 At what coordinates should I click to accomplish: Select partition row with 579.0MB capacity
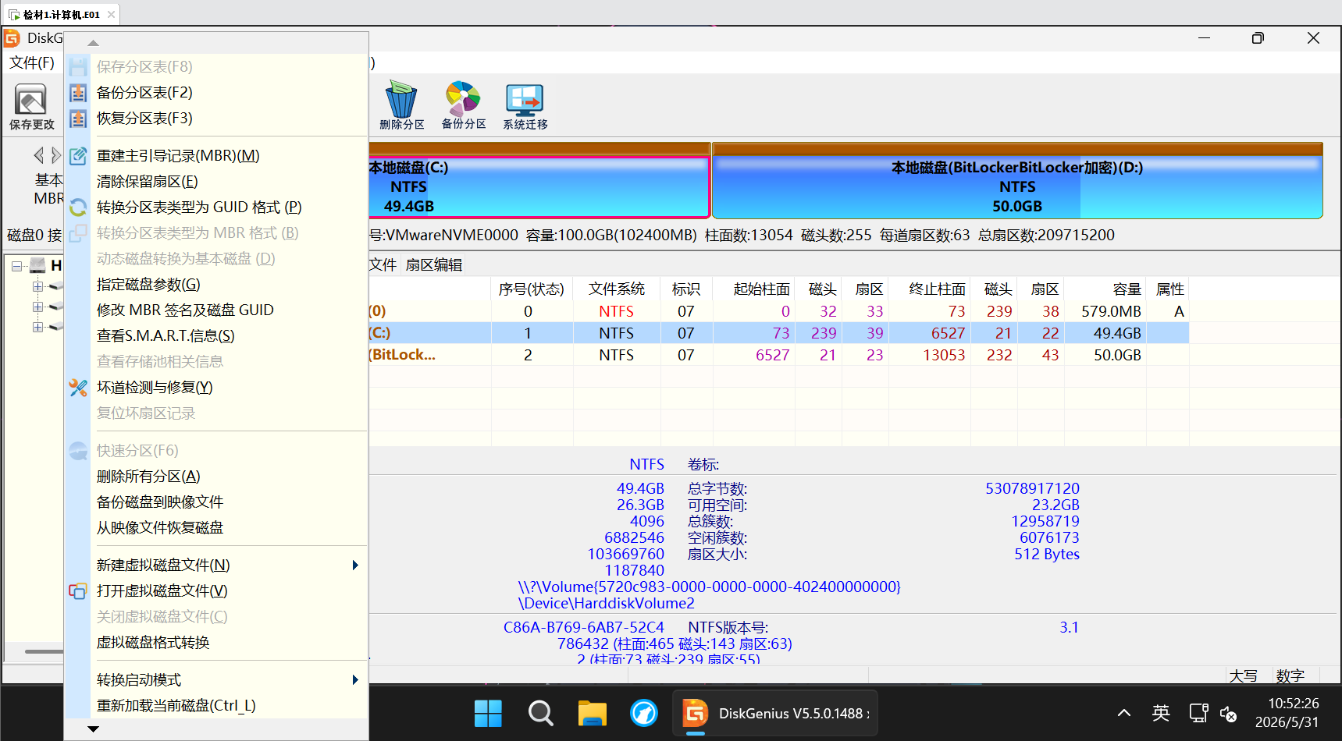778,311
